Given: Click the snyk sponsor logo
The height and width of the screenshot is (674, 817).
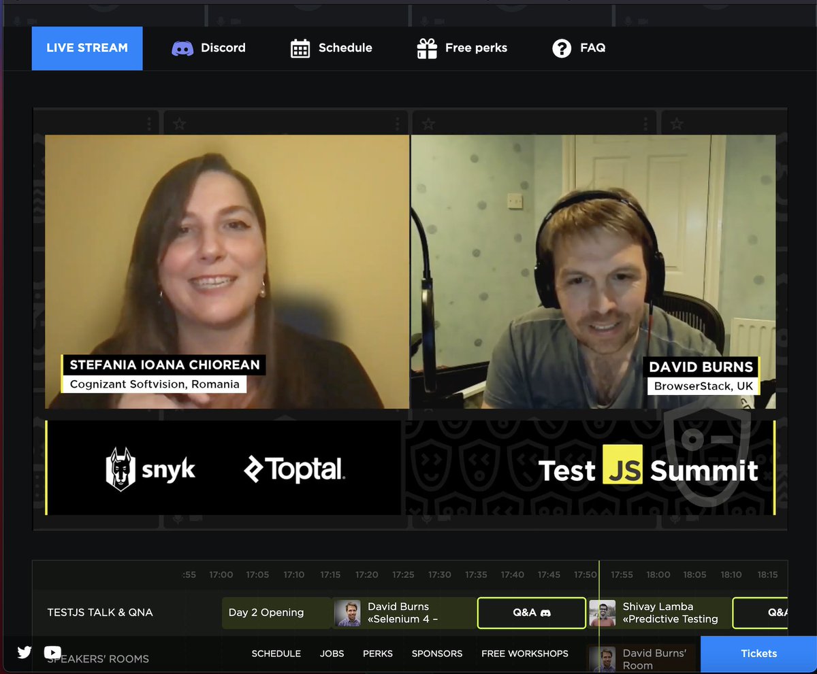Looking at the screenshot, I should pyautogui.click(x=150, y=469).
